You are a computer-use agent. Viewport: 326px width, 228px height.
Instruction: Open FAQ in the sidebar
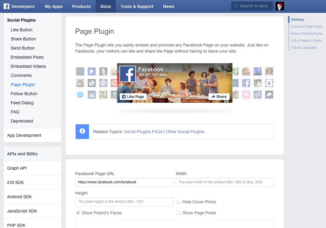pos(15,112)
